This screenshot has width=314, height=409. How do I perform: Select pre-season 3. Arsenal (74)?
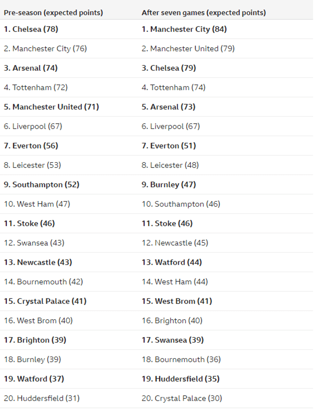tap(31, 68)
